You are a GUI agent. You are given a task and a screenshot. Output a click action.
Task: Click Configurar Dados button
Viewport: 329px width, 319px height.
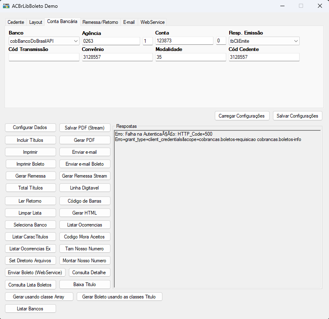pyautogui.click(x=31, y=127)
